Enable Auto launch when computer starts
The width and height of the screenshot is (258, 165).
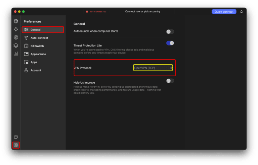pyautogui.click(x=170, y=31)
